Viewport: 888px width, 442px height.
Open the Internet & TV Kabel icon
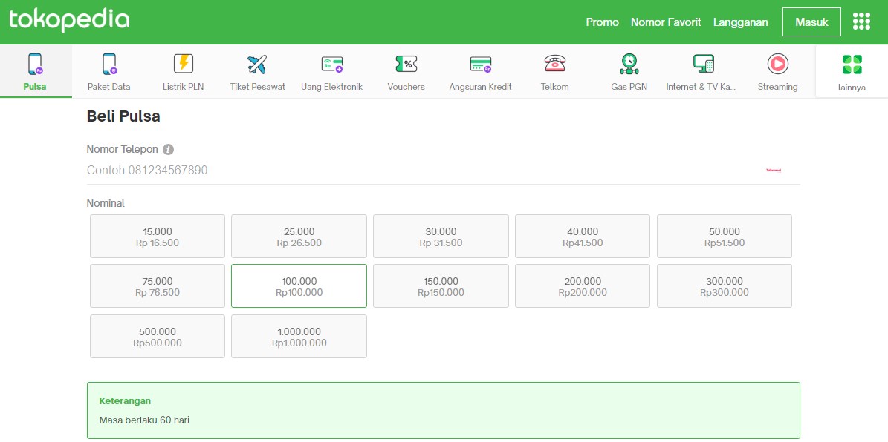pyautogui.click(x=704, y=64)
